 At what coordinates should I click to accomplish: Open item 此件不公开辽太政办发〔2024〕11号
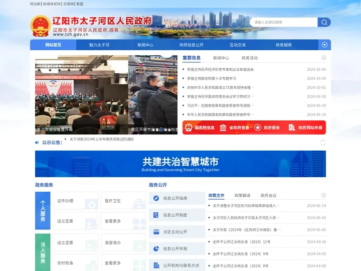point(242,242)
